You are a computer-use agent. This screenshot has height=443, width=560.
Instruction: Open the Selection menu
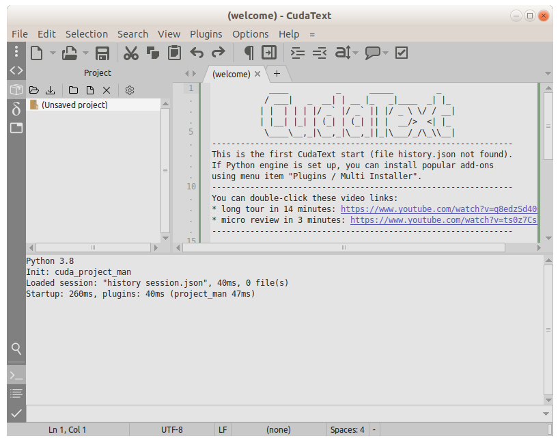pos(87,34)
